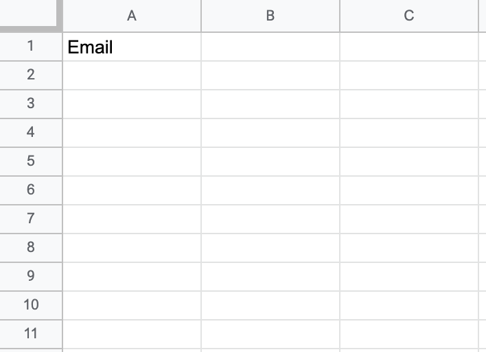This screenshot has width=486, height=352.
Task: Click cell C10
Action: 409,305
